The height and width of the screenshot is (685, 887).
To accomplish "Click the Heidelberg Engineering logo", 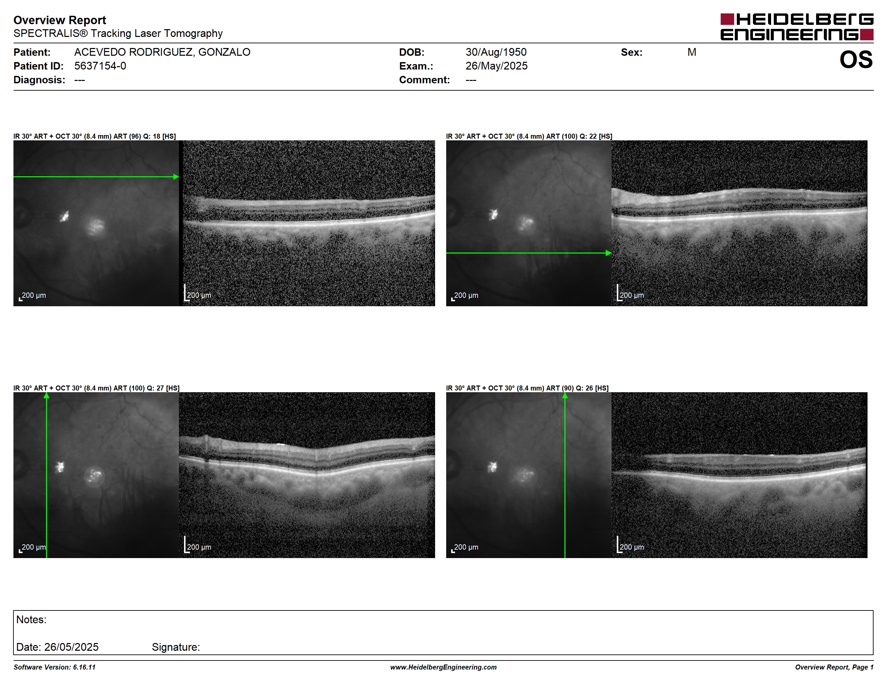I will (x=796, y=27).
